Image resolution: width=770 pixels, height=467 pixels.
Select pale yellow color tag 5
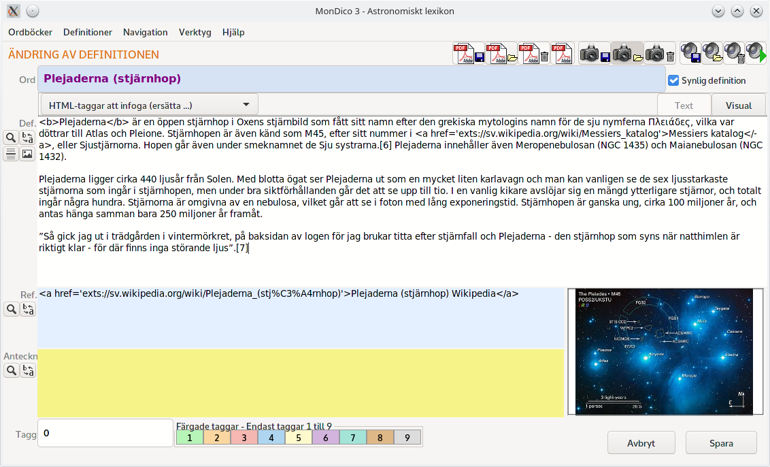pos(298,437)
